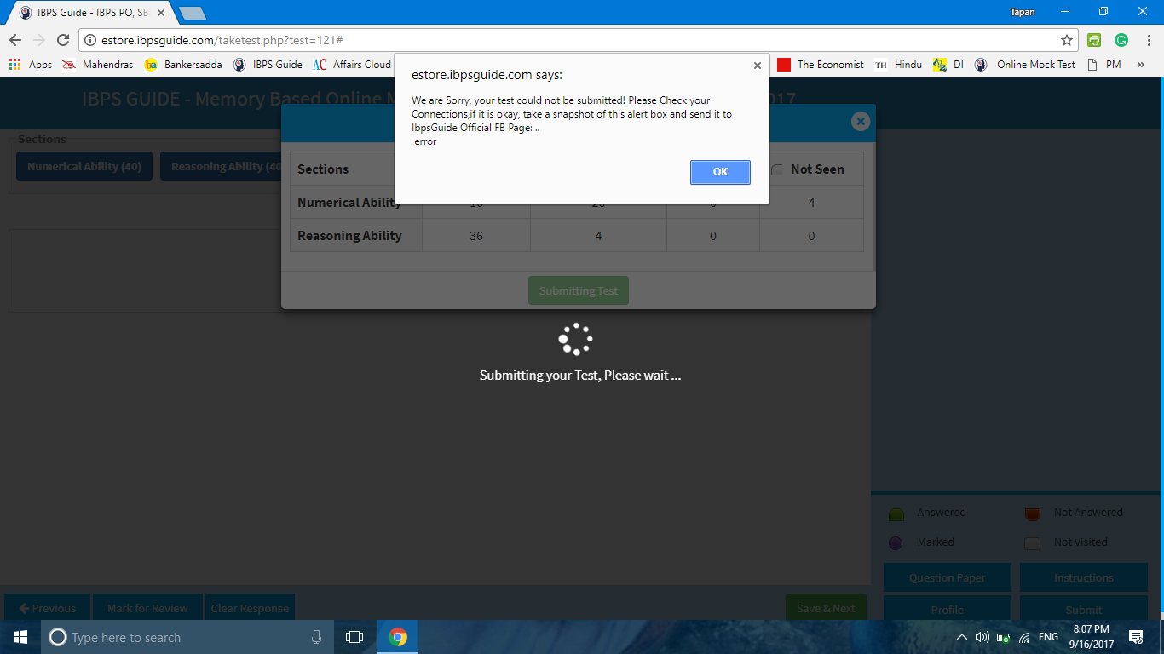Open a new tab button
This screenshot has height=654, width=1164.
point(192,13)
